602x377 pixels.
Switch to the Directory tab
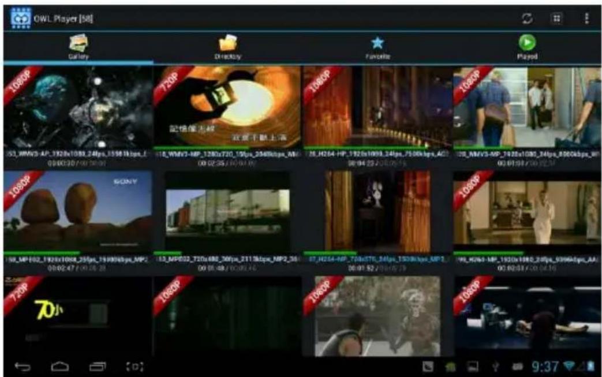[227, 47]
